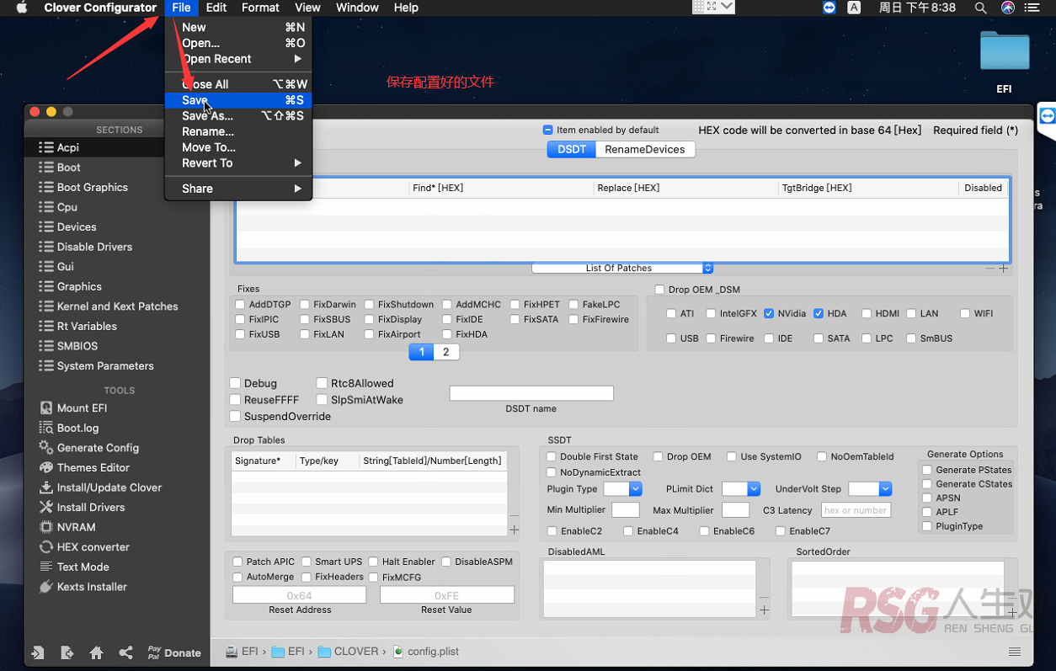Click the Generate Config gears icon
1056x671 pixels.
pyautogui.click(x=46, y=447)
